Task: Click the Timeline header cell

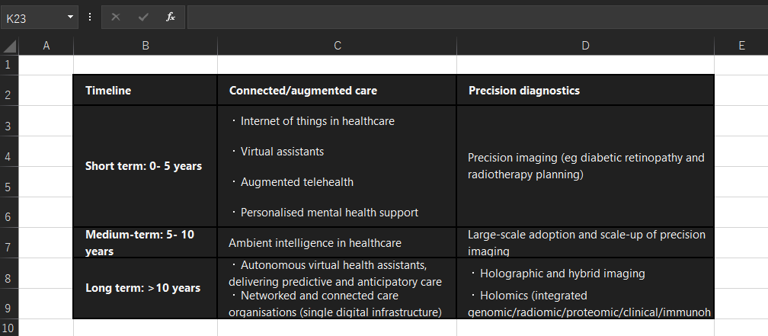Action: click(145, 91)
